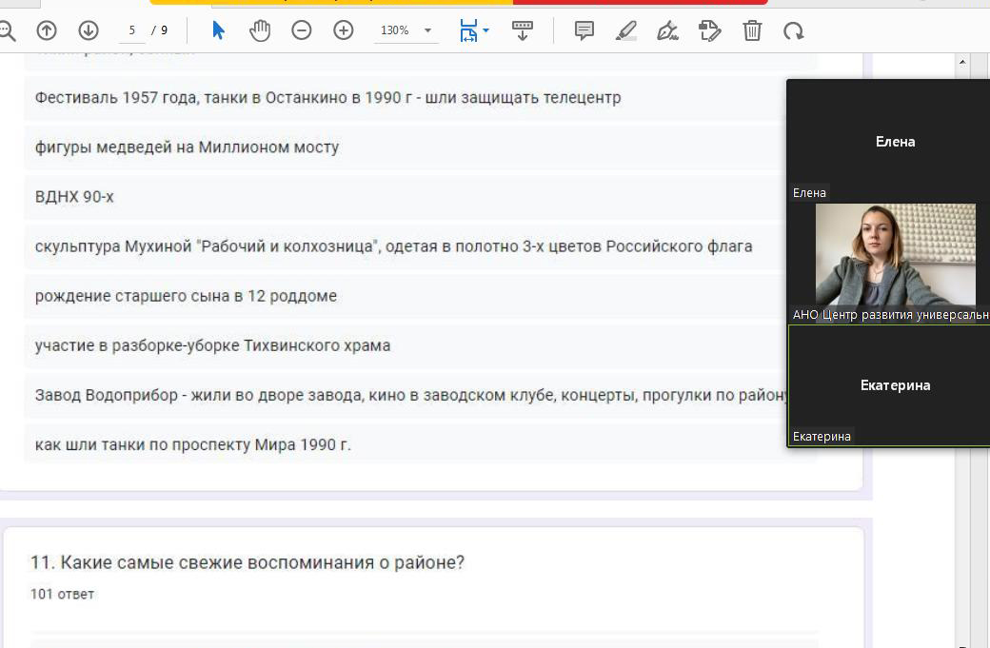Activate the selection arrow tool
This screenshot has width=990, height=648.
[x=218, y=30]
